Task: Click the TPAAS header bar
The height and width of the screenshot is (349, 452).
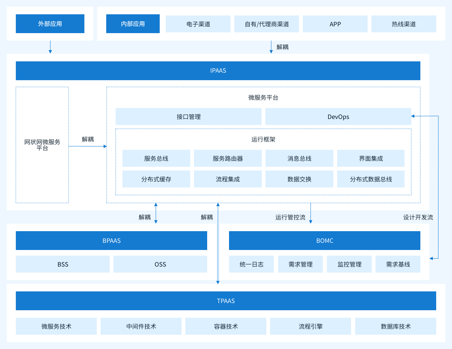Action: coord(226,301)
